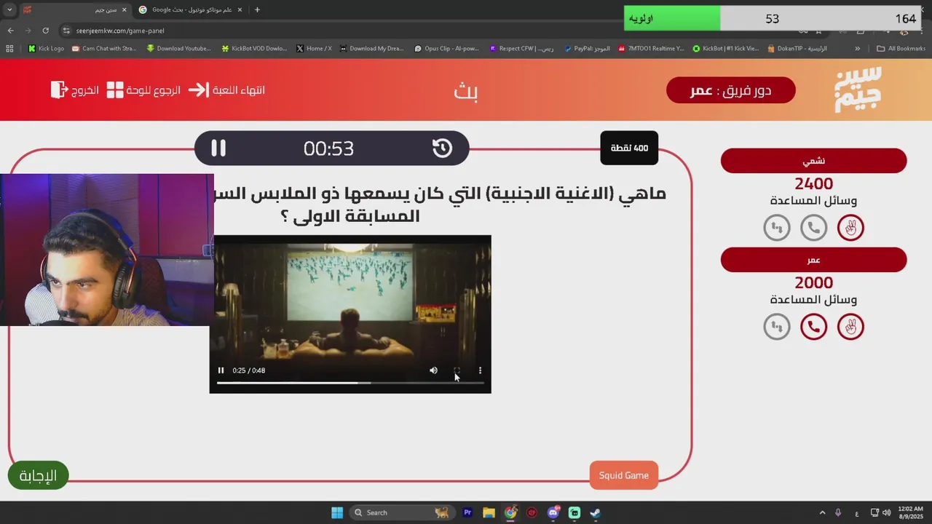Open the site information icon in address bar
932x524 pixels.
(x=66, y=31)
